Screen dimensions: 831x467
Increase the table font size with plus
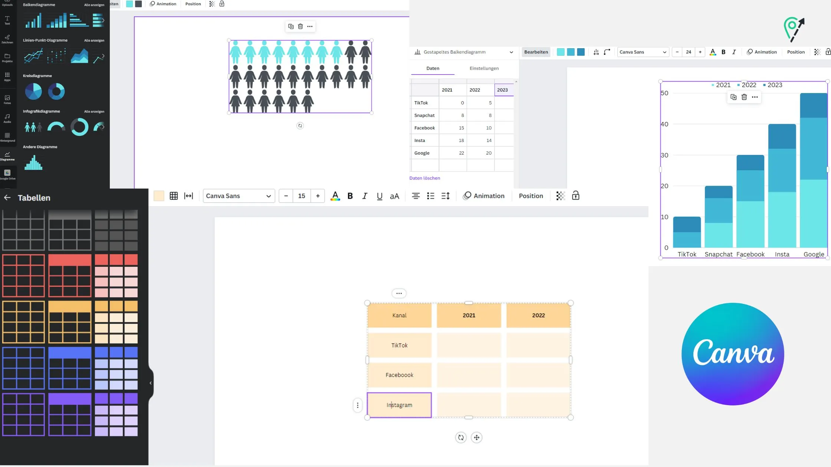point(318,196)
